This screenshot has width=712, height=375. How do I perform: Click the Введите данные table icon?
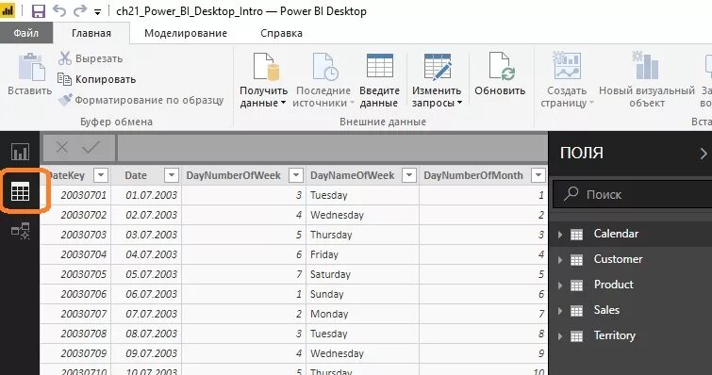pyautogui.click(x=380, y=66)
